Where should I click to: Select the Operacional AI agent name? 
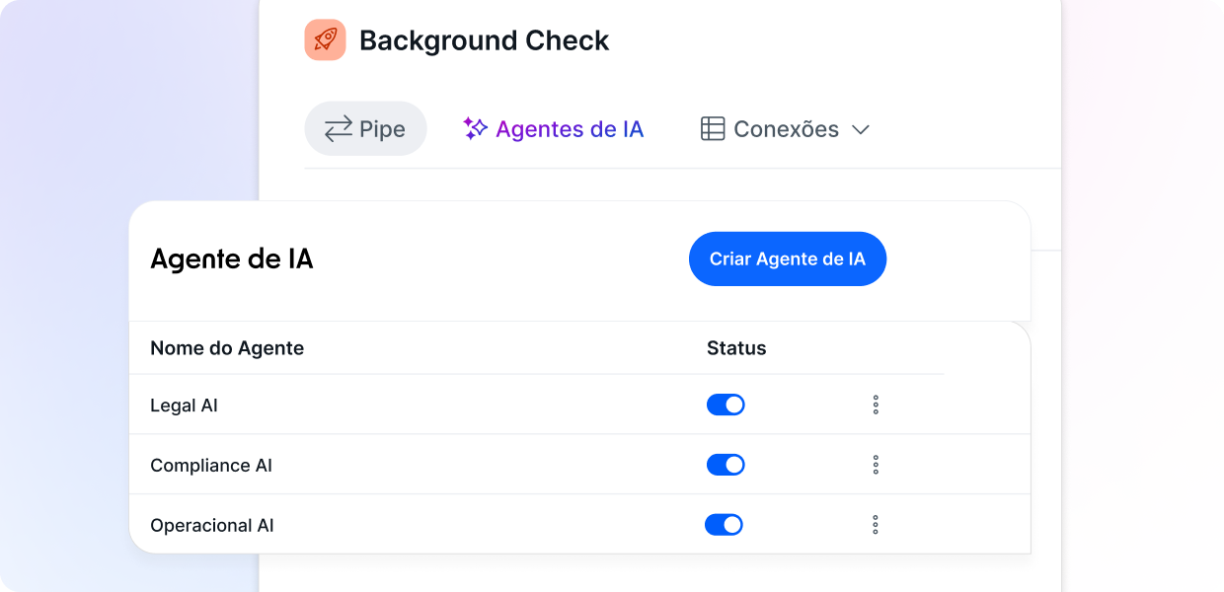(212, 526)
